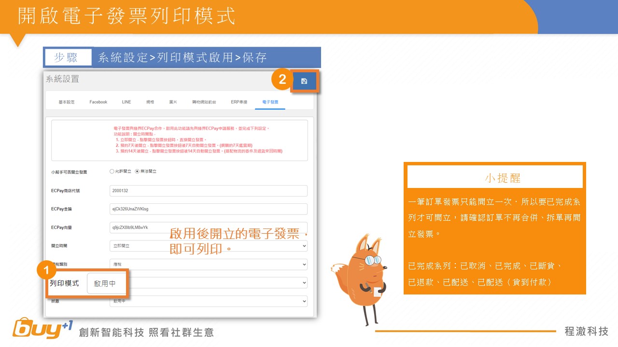Image resolution: width=618 pixels, height=347 pixels.
Task: Select the 電子發票 tab
Action: [270, 102]
